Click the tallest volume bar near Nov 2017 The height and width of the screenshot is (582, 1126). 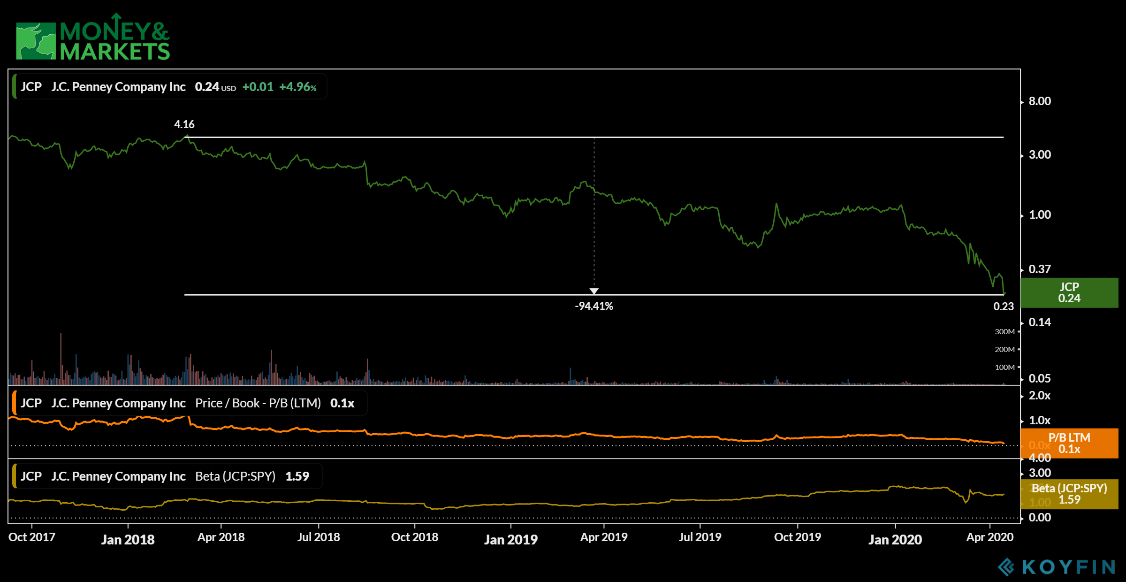point(61,359)
